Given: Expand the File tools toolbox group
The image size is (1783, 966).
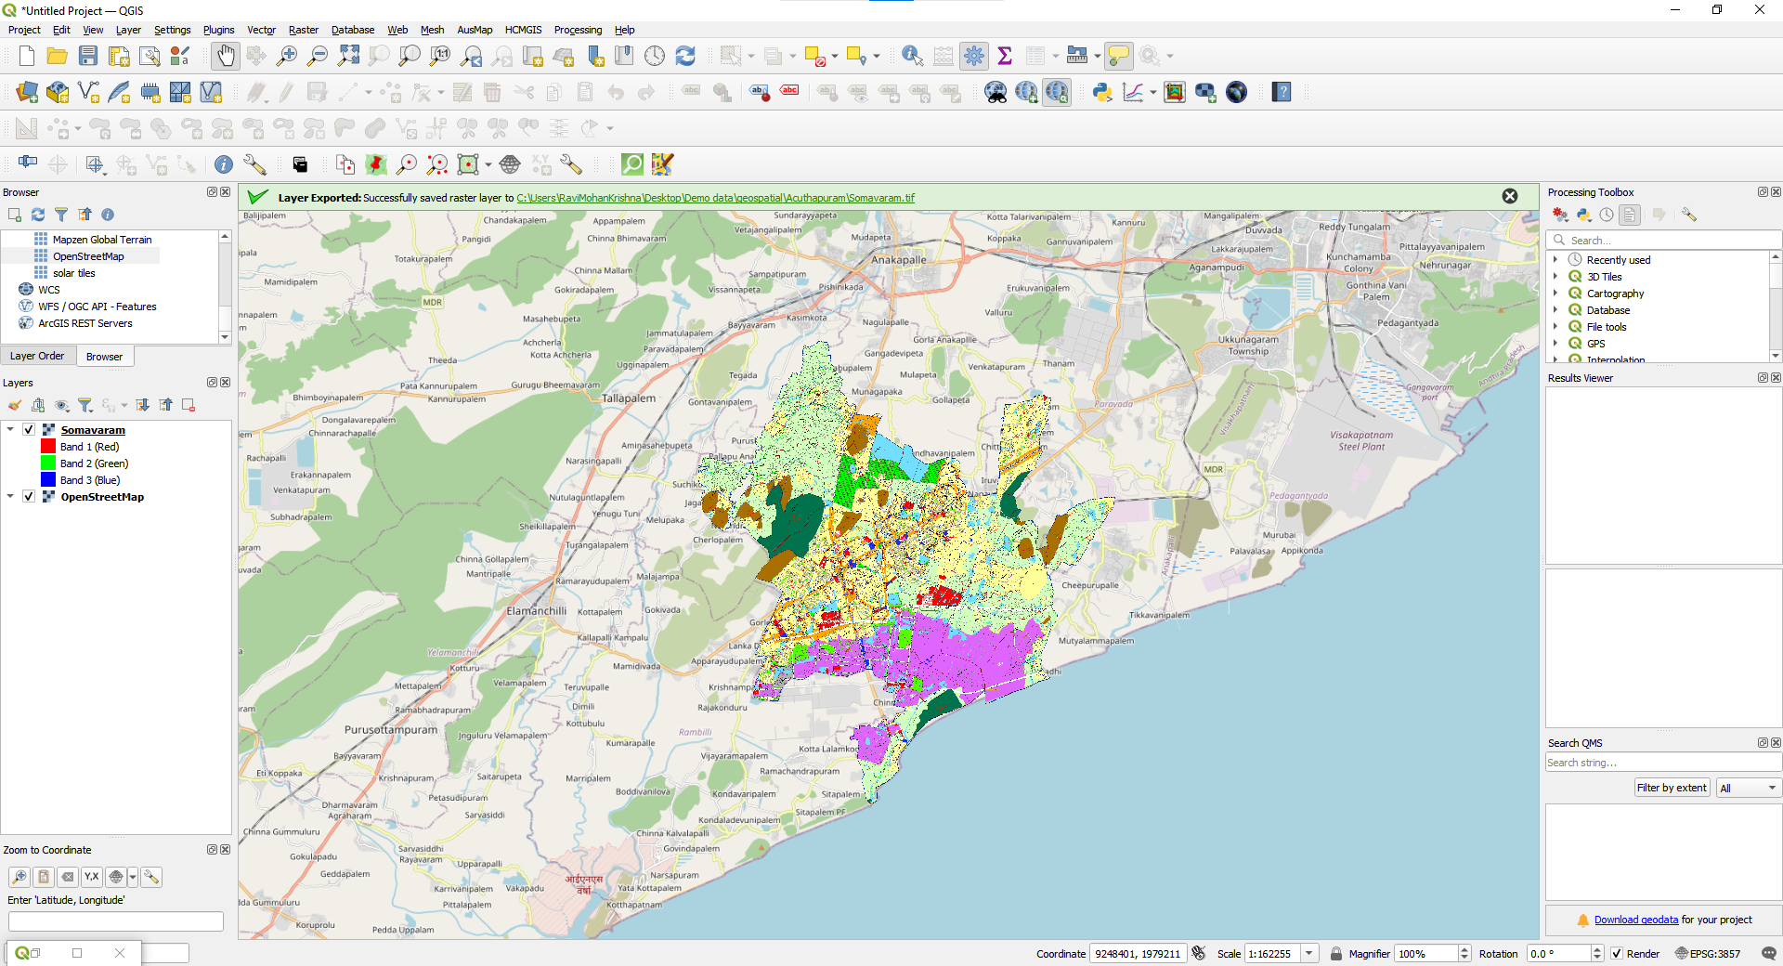Looking at the screenshot, I should click(1555, 327).
